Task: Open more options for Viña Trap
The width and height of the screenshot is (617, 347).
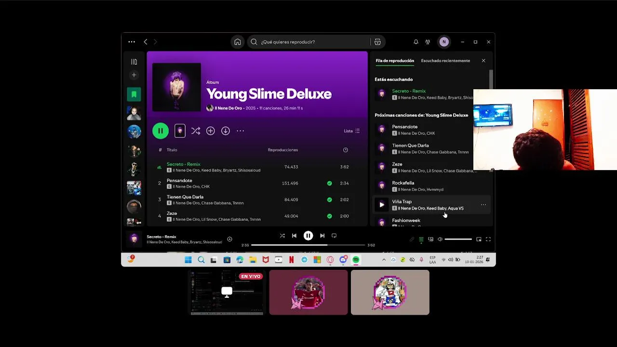Action: coord(483,205)
